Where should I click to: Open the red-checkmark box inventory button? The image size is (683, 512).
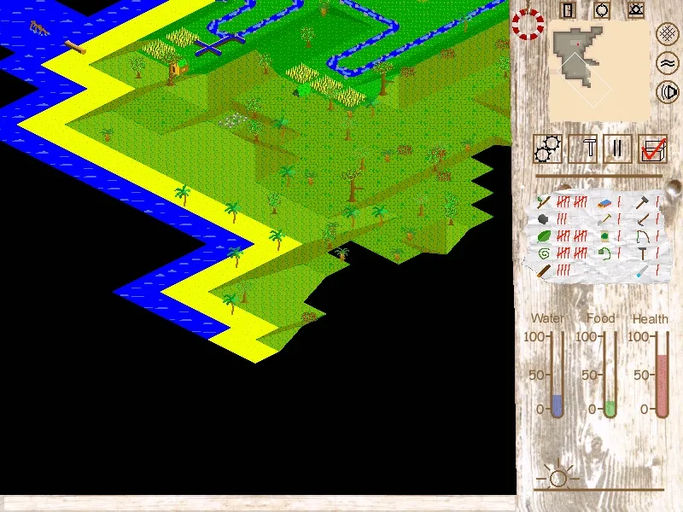click(652, 148)
